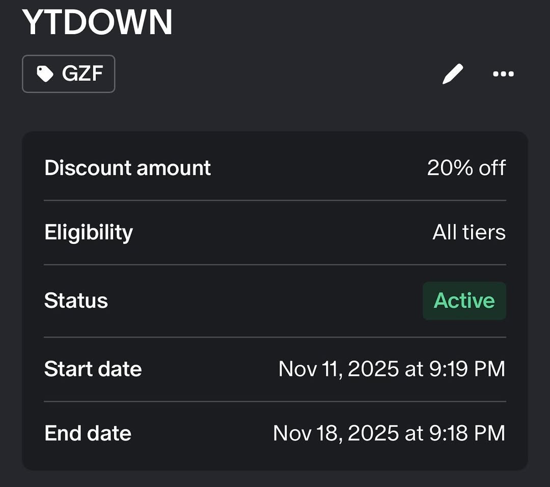Screen dimensions: 550x487
Task: Open the three-dot more options menu
Action: [x=503, y=74]
